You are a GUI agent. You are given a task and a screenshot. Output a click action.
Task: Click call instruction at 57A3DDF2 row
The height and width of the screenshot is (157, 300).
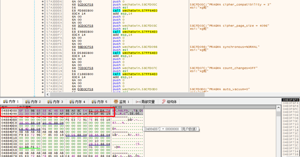[135, 32]
